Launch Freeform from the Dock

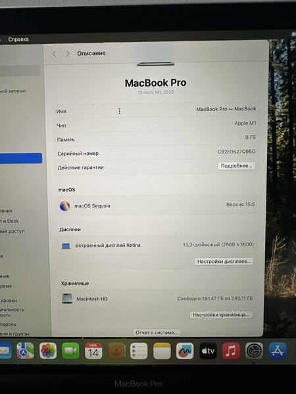[x=185, y=351]
